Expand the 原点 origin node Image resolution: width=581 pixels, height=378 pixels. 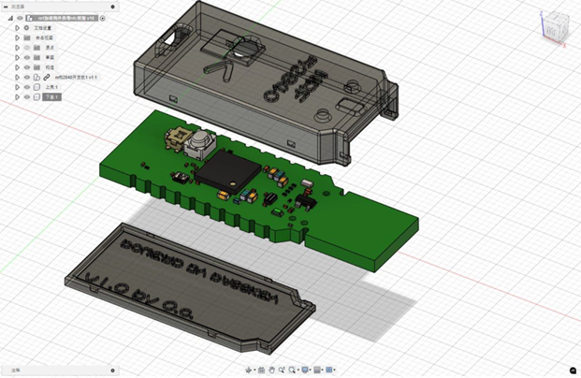tap(17, 48)
